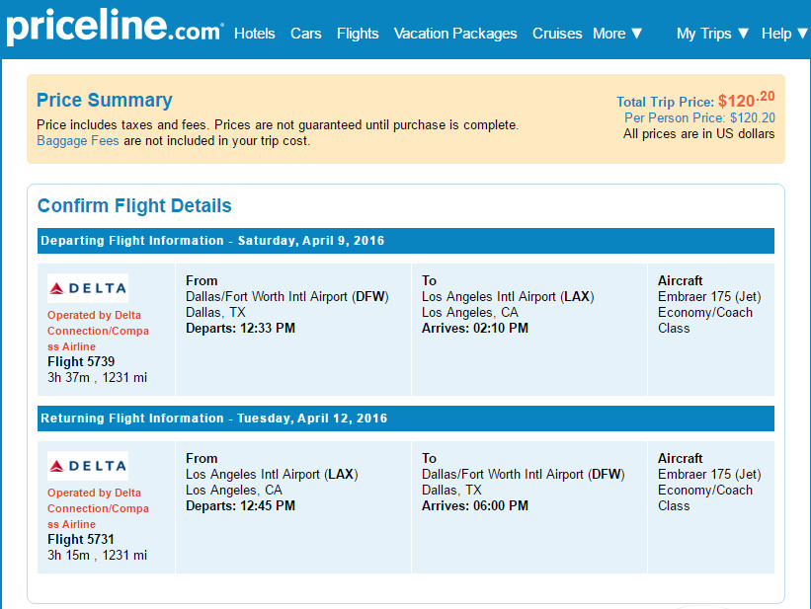Screen dimensions: 811x609
Task: Click Flight 5739 details
Action: point(81,361)
